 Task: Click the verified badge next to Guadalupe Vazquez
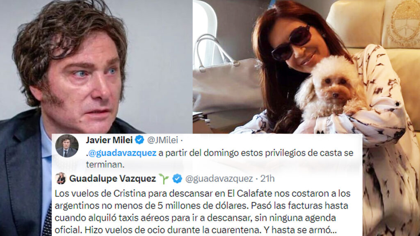[177, 179]
